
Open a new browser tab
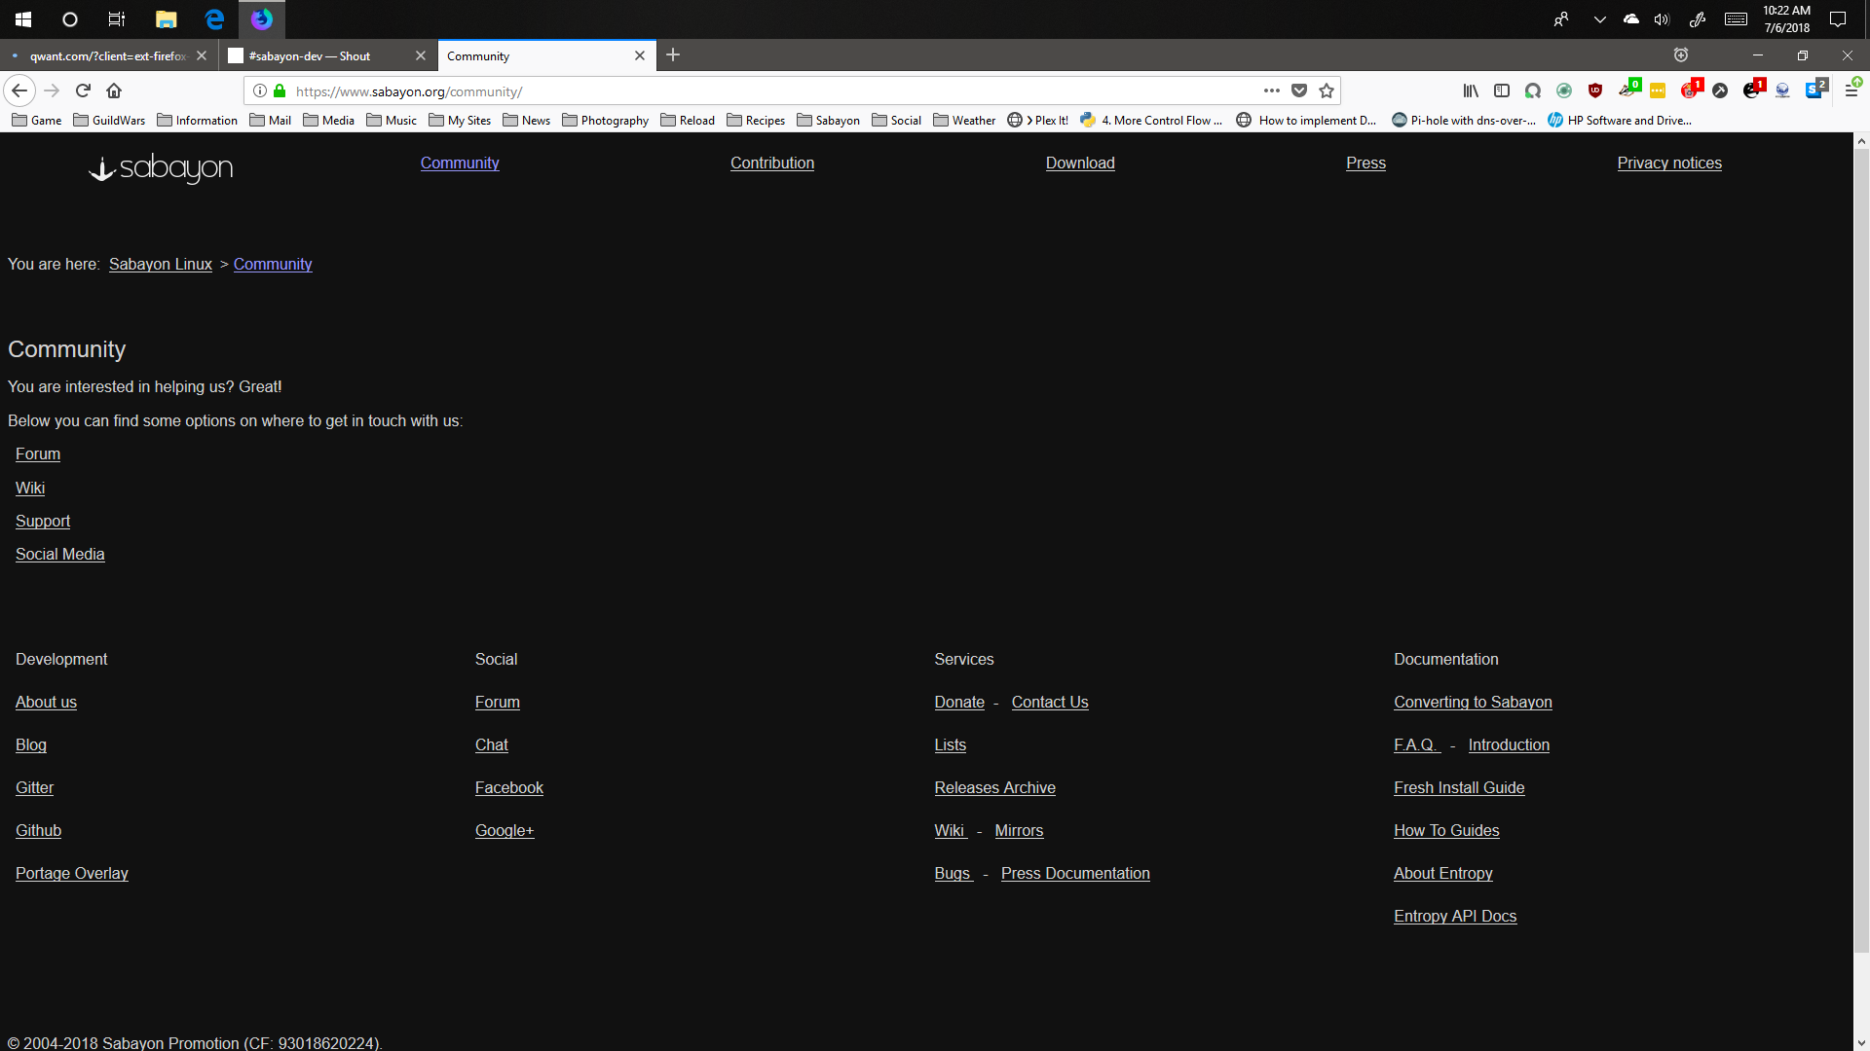point(673,55)
